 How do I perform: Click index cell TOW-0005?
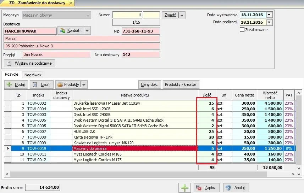click(x=38, y=126)
